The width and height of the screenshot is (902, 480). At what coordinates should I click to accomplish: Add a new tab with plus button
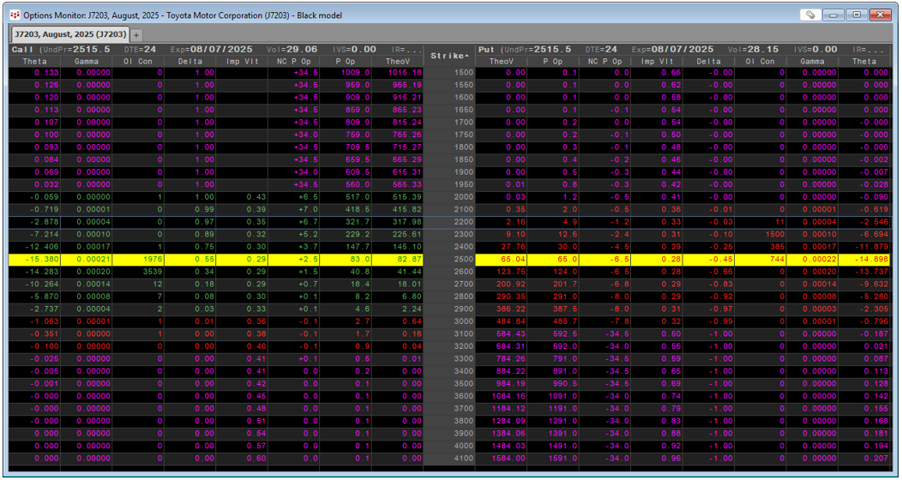click(136, 35)
